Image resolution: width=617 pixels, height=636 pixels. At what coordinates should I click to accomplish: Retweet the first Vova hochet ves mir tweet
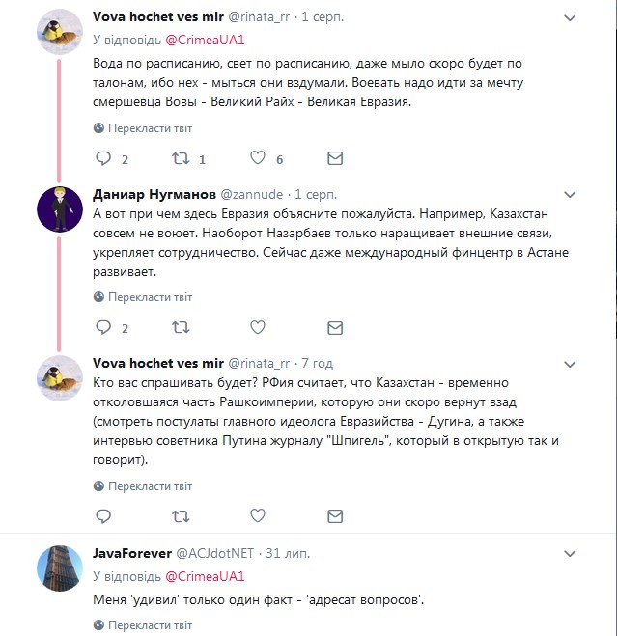click(181, 158)
